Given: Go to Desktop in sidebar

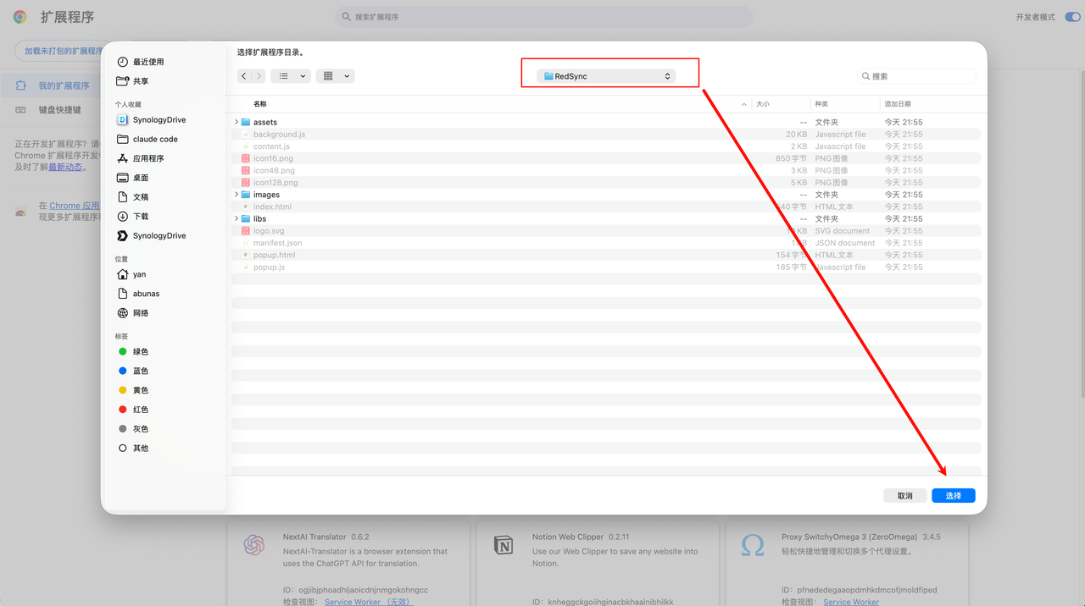Looking at the screenshot, I should [140, 178].
